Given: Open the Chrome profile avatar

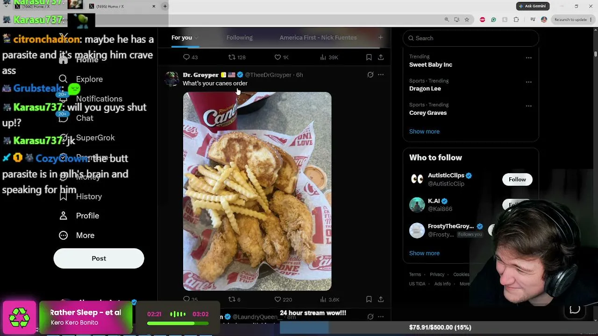Looking at the screenshot, I should pos(544,20).
